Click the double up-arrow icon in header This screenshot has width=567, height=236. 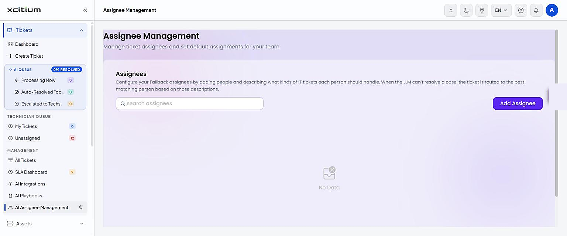[x=451, y=10]
